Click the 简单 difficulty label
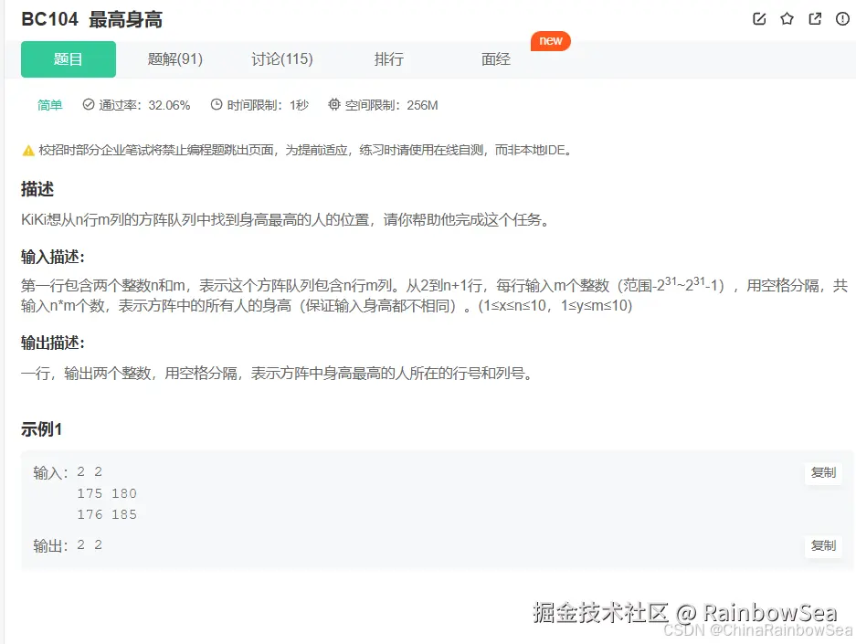 click(x=49, y=105)
